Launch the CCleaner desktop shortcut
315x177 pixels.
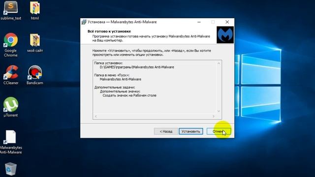click(11, 75)
